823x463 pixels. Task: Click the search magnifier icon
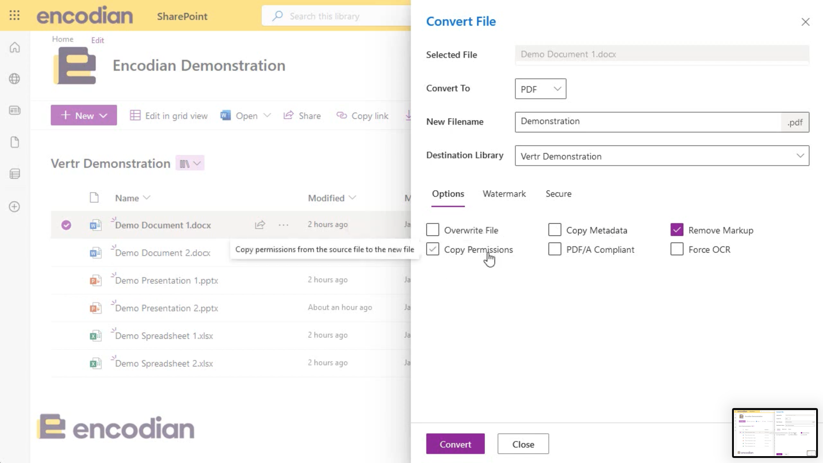(x=277, y=16)
